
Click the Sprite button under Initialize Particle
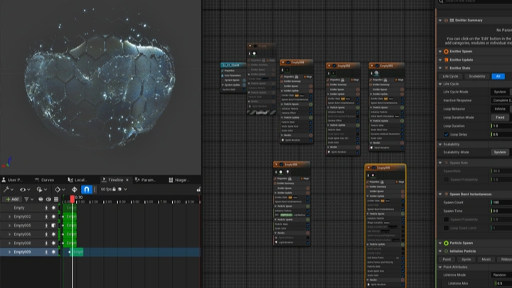point(466,259)
